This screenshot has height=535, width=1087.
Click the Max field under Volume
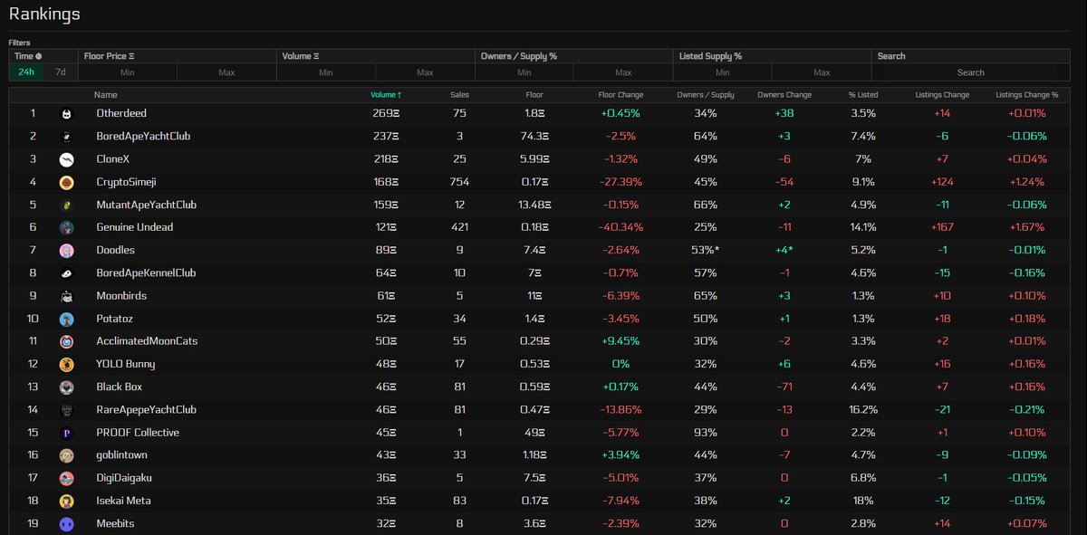tap(424, 72)
